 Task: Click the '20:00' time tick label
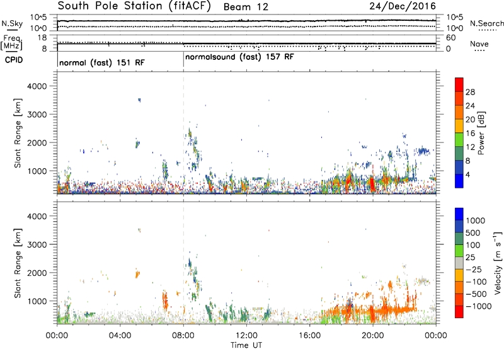click(373, 336)
